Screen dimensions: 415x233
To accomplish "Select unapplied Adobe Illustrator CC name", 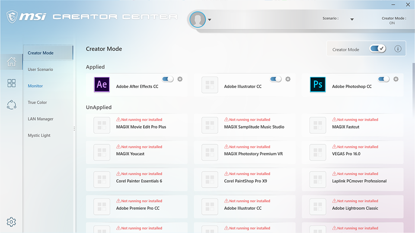I will point(243,208).
